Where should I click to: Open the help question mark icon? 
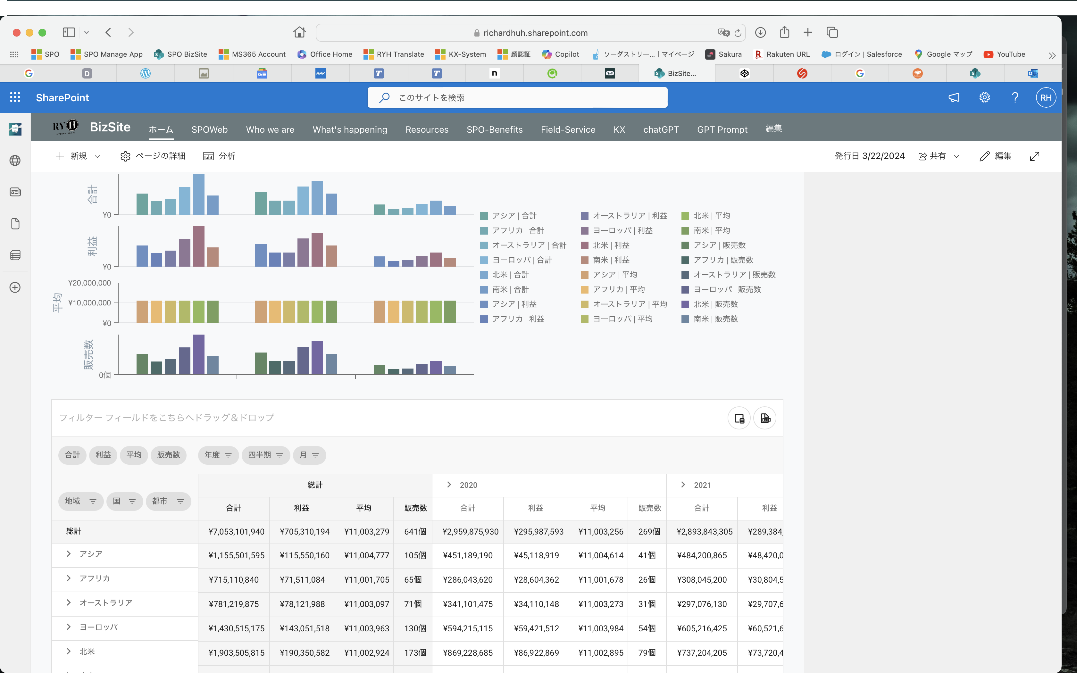click(x=1015, y=97)
